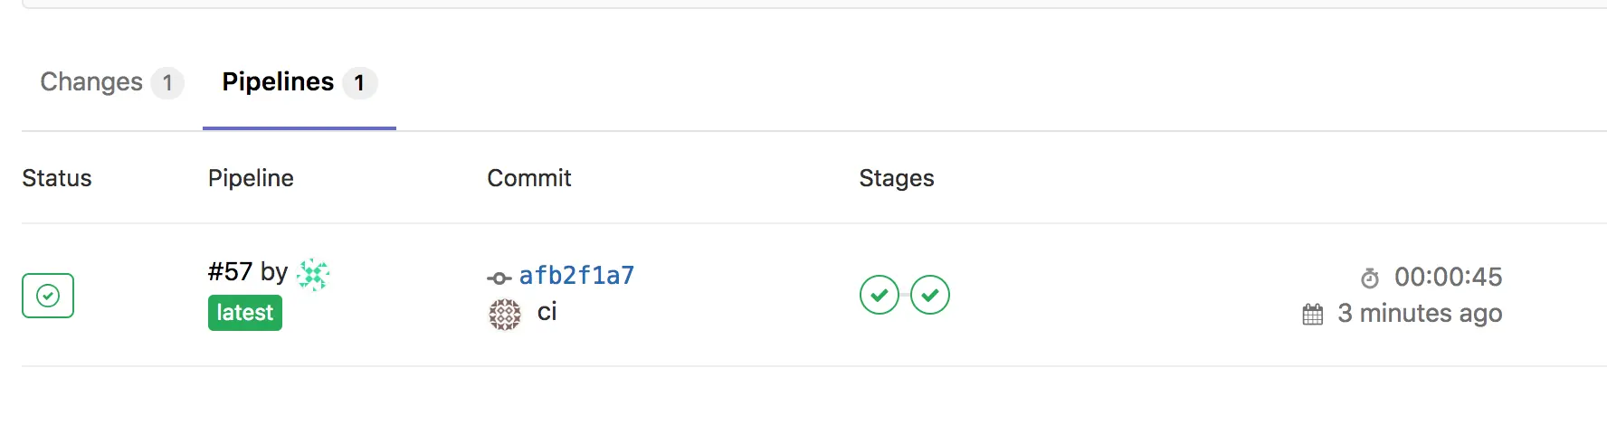Image resolution: width=1607 pixels, height=443 pixels.
Task: Switch to the Changes tab
Action: [x=91, y=82]
